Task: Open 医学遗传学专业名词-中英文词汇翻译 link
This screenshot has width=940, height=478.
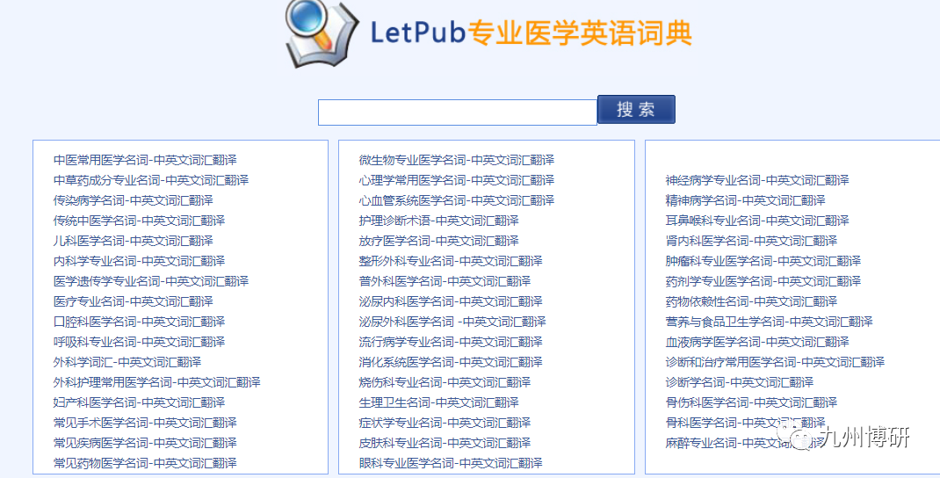Action: point(151,281)
